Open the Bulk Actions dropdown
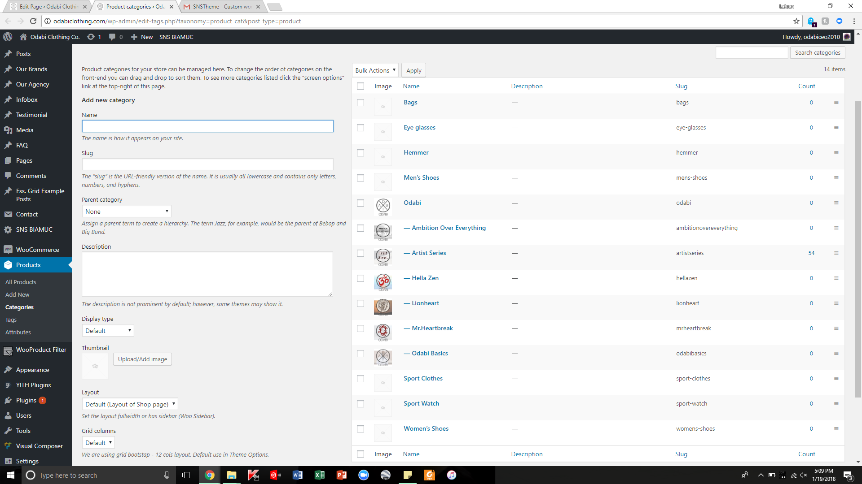This screenshot has height=484, width=862. pyautogui.click(x=375, y=70)
